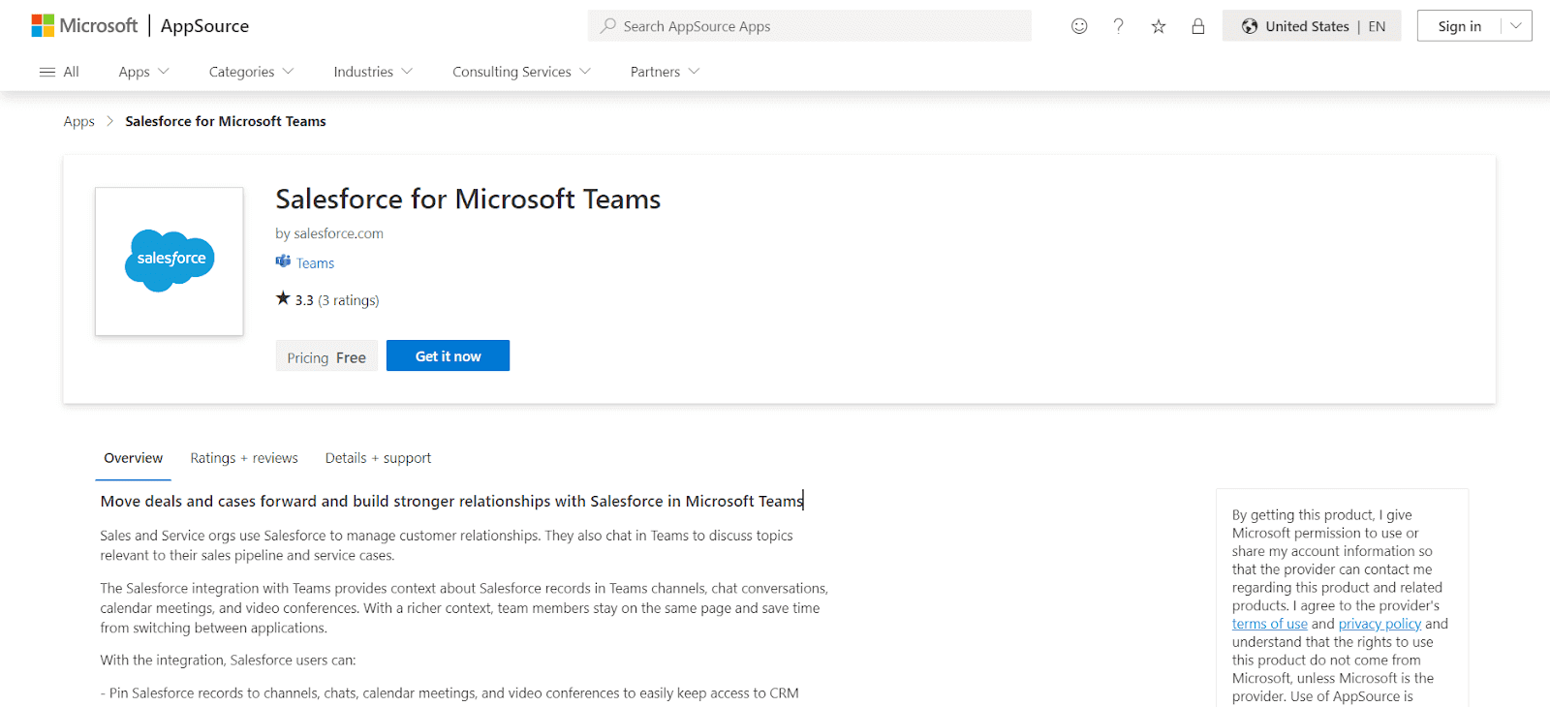Image resolution: width=1550 pixels, height=707 pixels.
Task: Click the Get it now button
Action: 448,355
